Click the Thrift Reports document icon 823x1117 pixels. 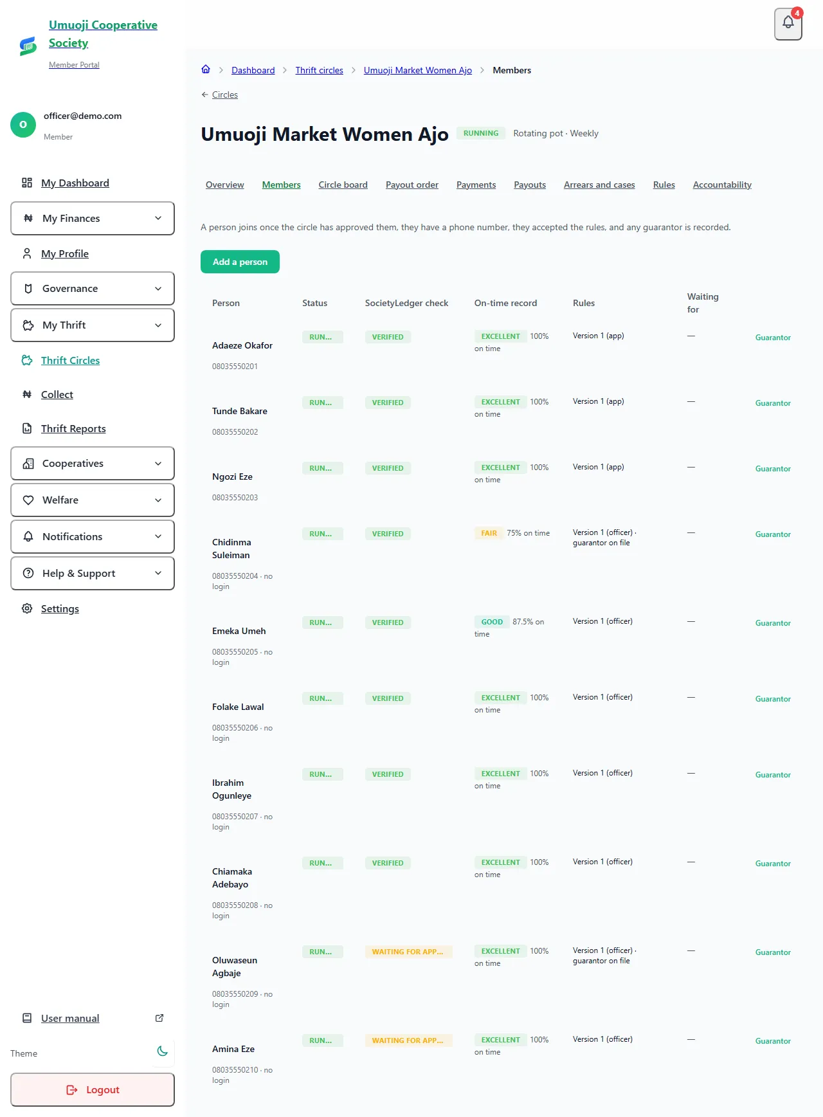pos(27,428)
